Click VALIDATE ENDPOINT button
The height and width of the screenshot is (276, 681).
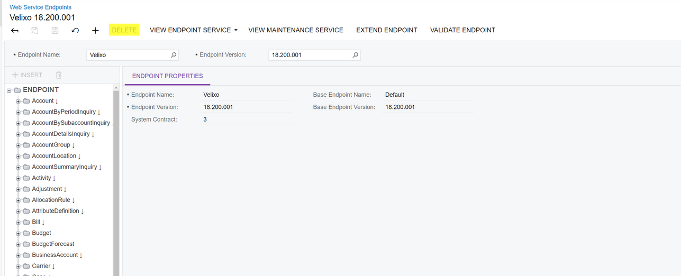[x=463, y=30]
